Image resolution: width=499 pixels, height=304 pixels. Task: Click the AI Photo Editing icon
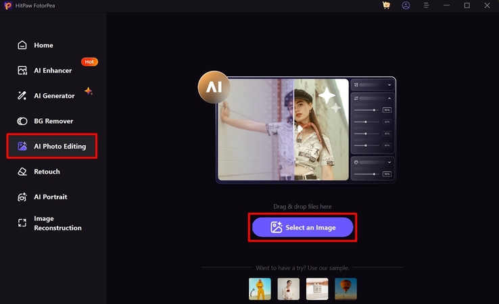[x=22, y=147]
